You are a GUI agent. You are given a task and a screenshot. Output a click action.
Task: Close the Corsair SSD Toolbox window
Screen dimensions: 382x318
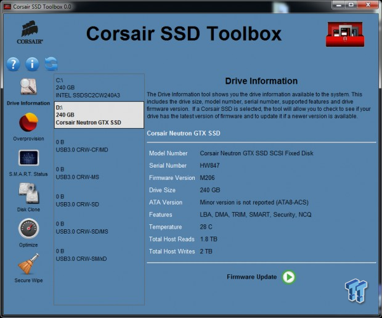click(368, 5)
